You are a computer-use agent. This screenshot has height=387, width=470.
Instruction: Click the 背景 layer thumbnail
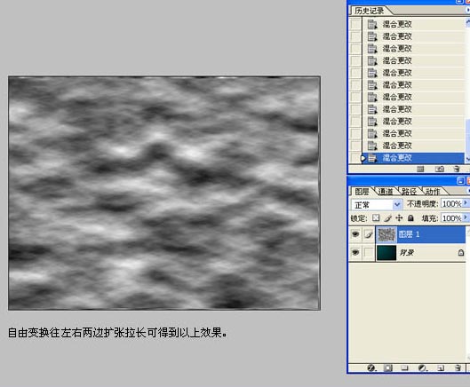[386, 253]
